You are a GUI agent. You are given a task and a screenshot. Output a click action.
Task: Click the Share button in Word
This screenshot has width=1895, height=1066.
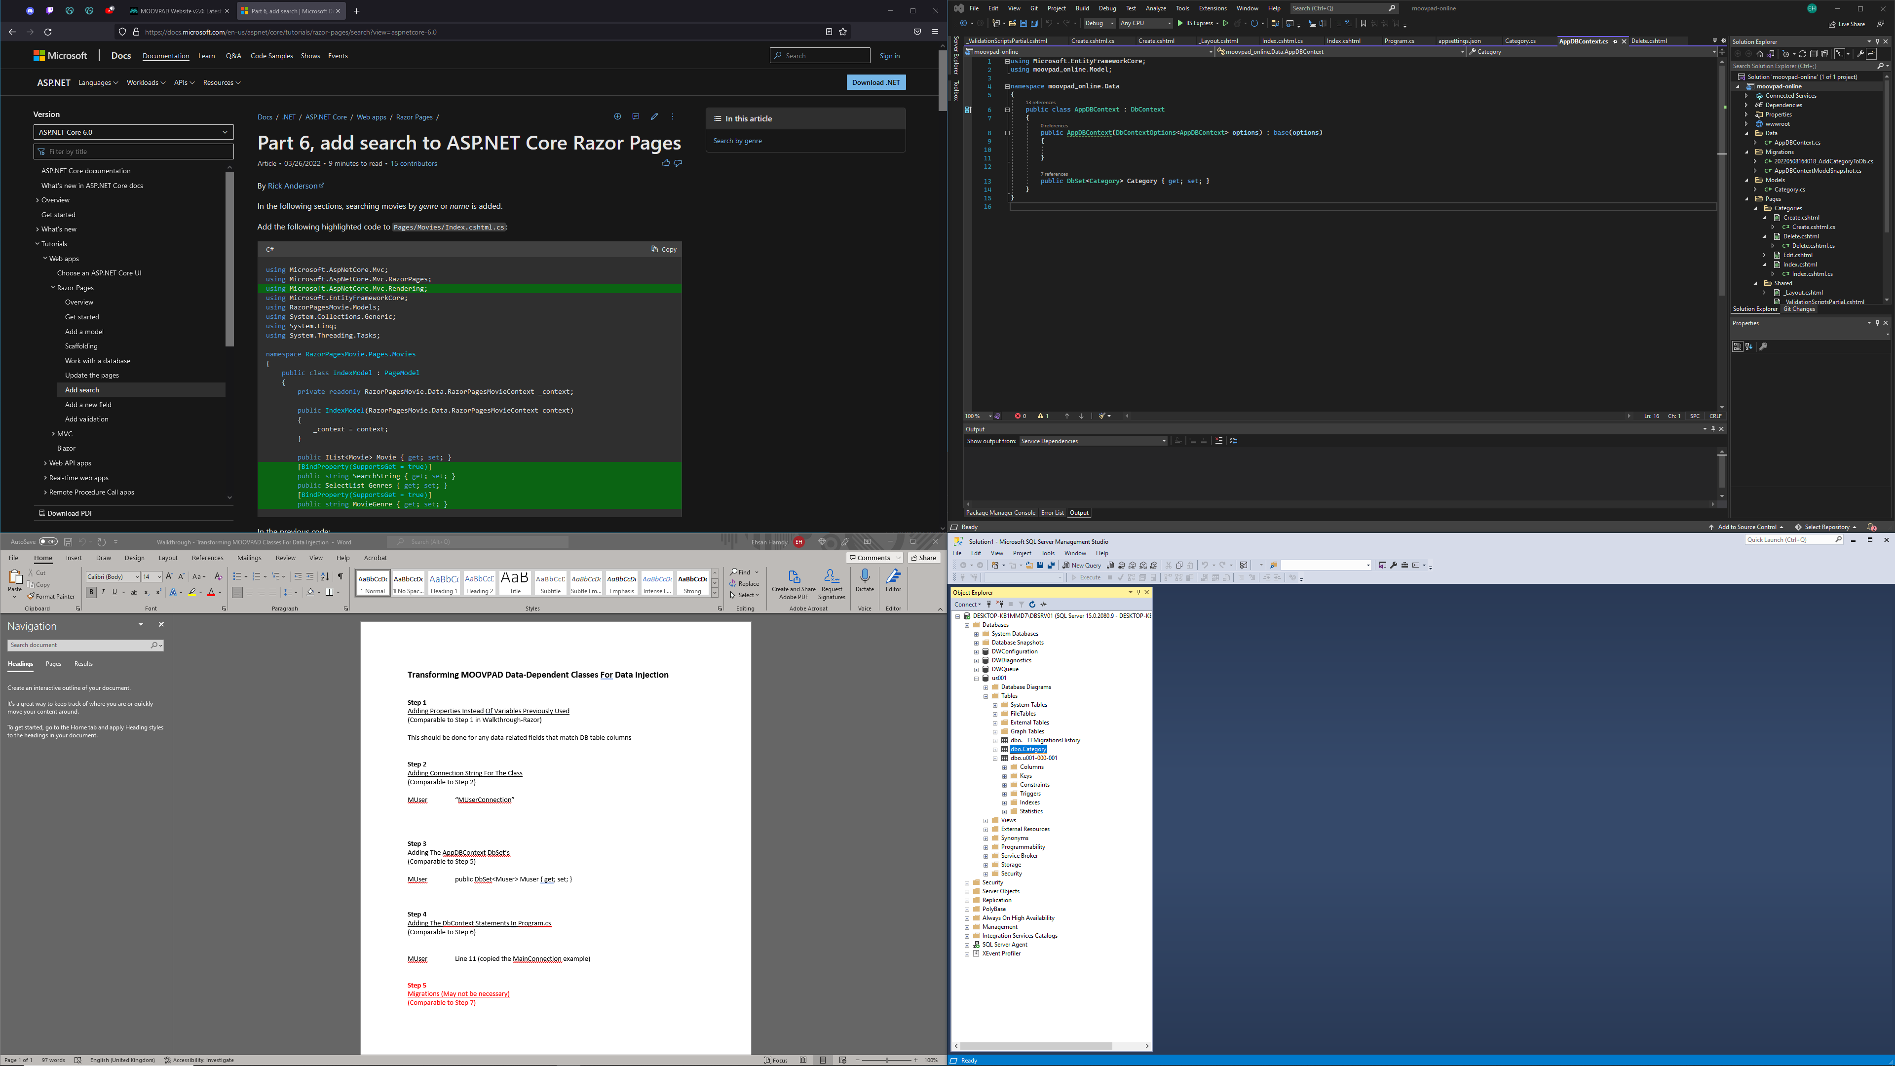[x=924, y=558]
